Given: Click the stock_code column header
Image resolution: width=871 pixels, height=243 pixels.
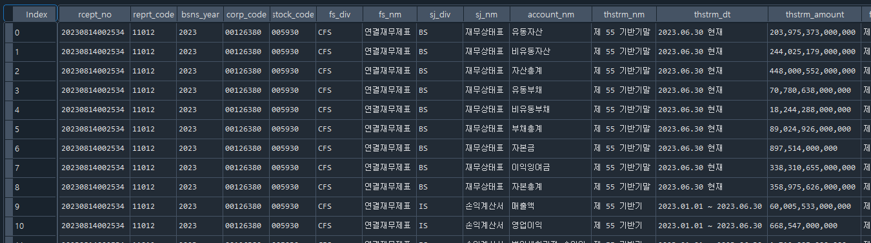Looking at the screenshot, I should click(293, 14).
